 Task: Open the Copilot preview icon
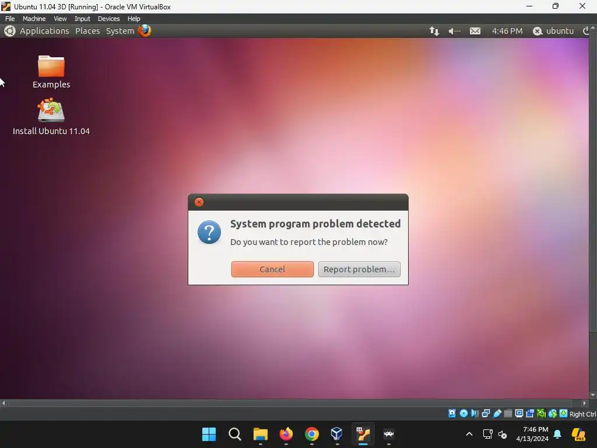[578, 434]
